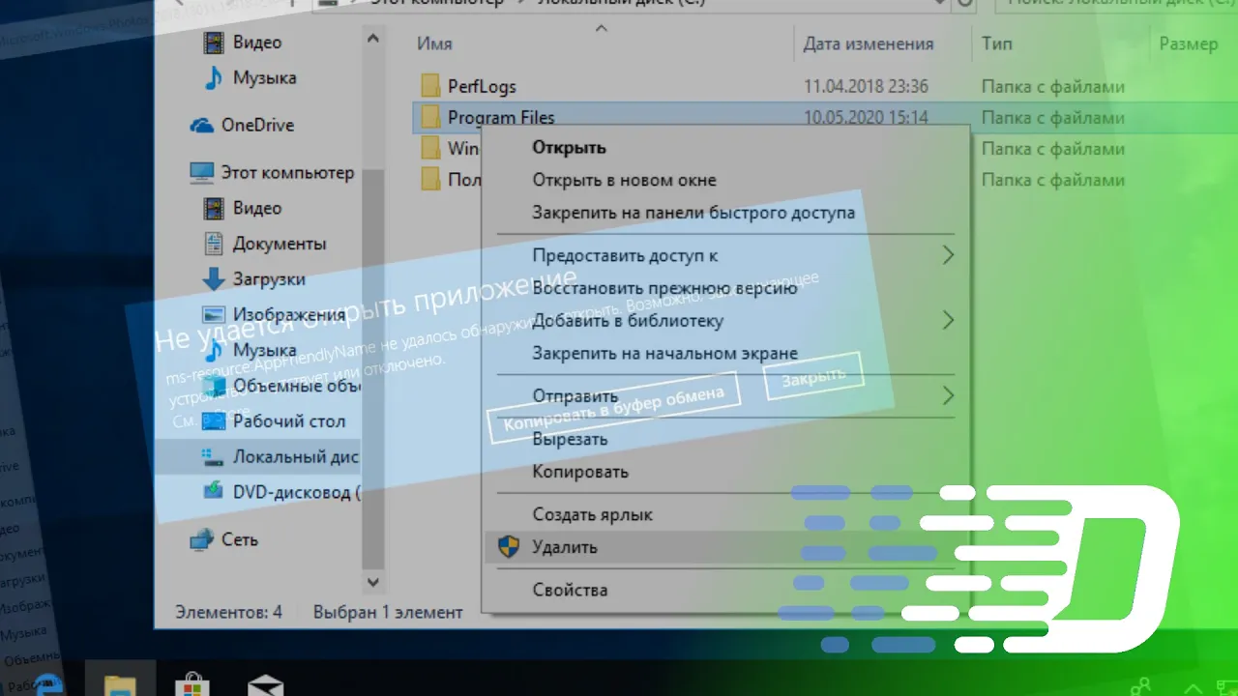Select Локальный диск in the sidebar
This screenshot has height=696, width=1238.
pyautogui.click(x=296, y=457)
